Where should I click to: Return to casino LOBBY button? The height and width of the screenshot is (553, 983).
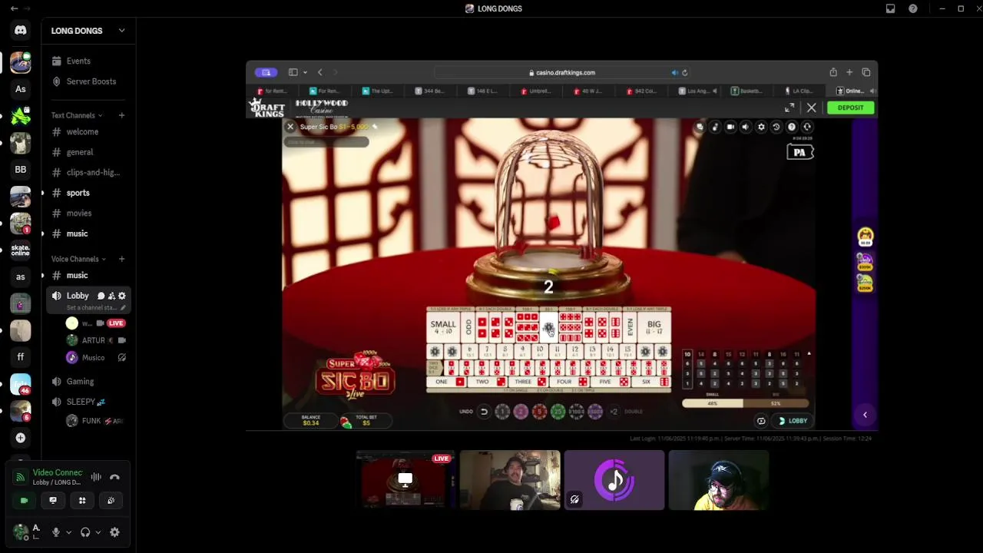click(793, 421)
